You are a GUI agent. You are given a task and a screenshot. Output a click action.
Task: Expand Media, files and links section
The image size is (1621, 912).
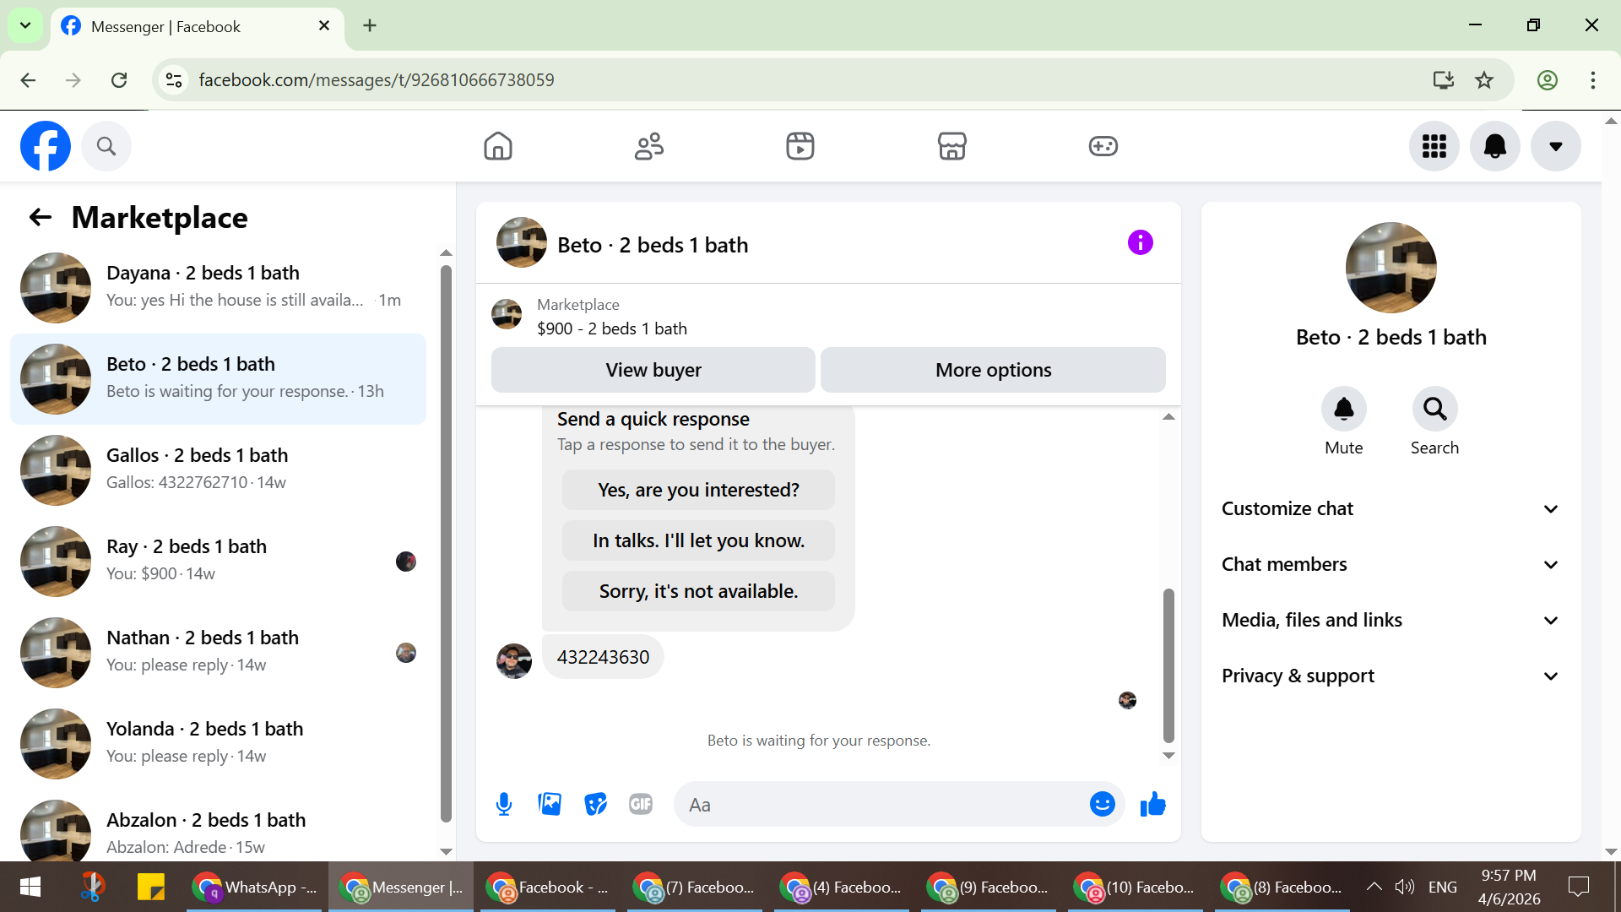point(1391,620)
